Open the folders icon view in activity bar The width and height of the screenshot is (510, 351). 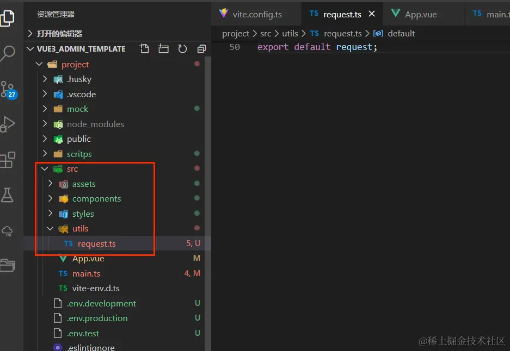8,265
